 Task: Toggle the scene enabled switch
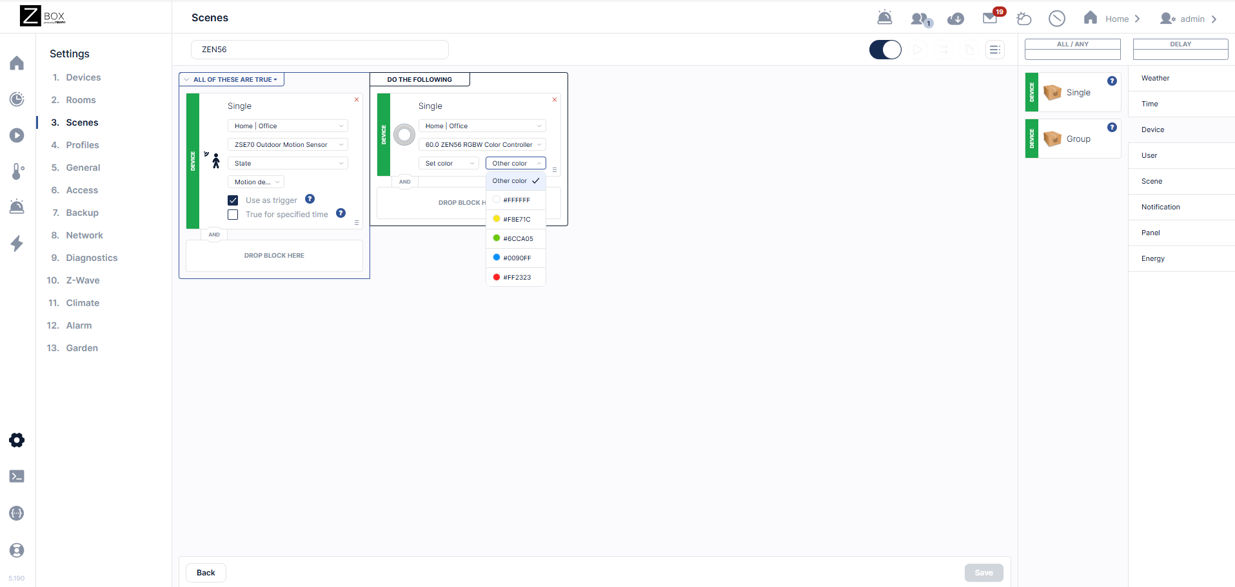[885, 50]
